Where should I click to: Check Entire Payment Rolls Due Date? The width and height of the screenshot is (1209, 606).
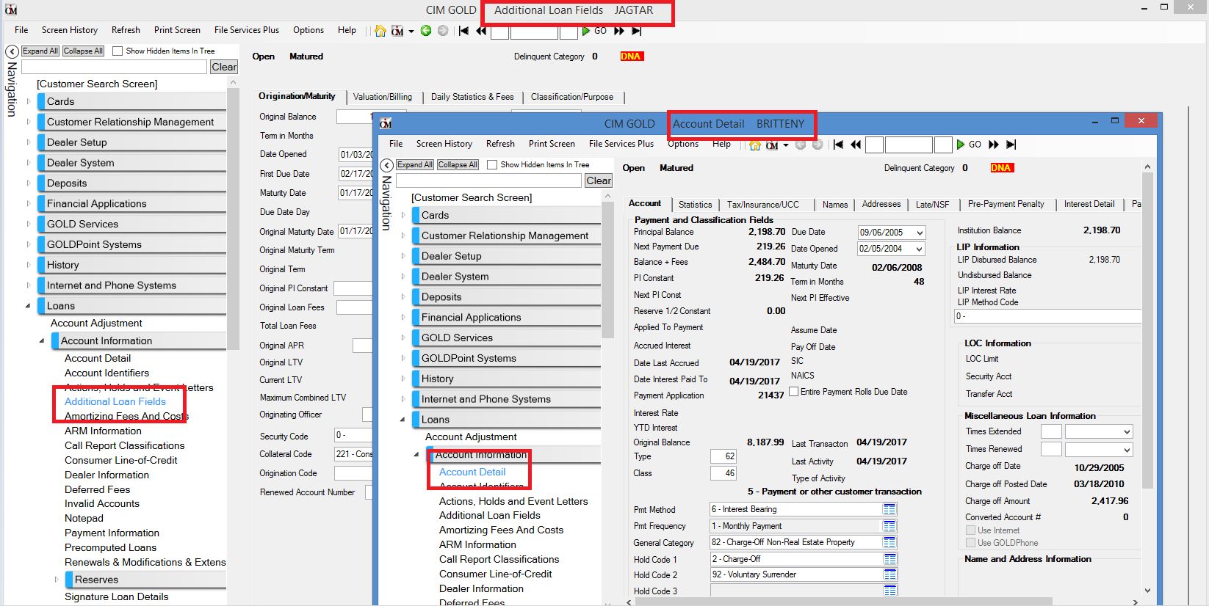(x=794, y=392)
